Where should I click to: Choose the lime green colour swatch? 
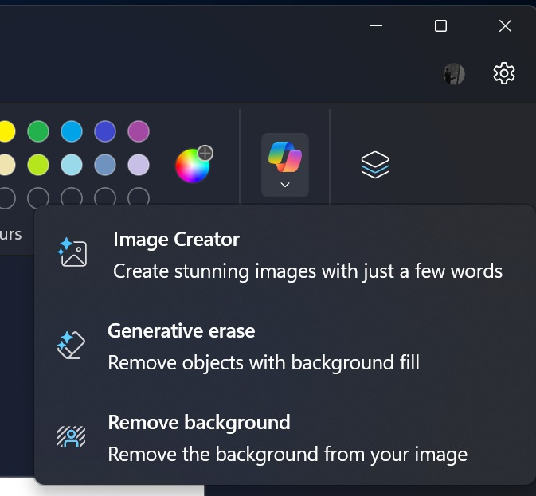[x=38, y=165]
